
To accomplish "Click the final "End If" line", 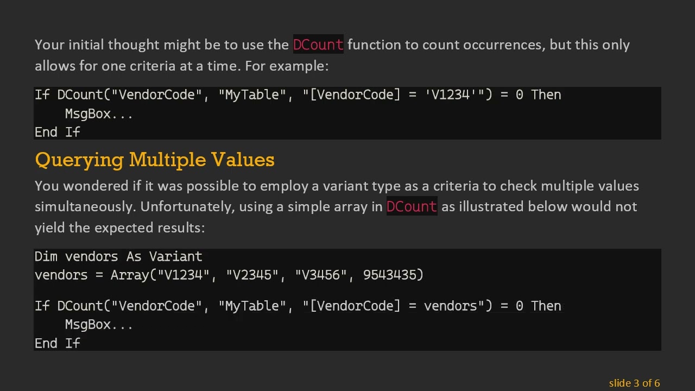I will [x=58, y=343].
